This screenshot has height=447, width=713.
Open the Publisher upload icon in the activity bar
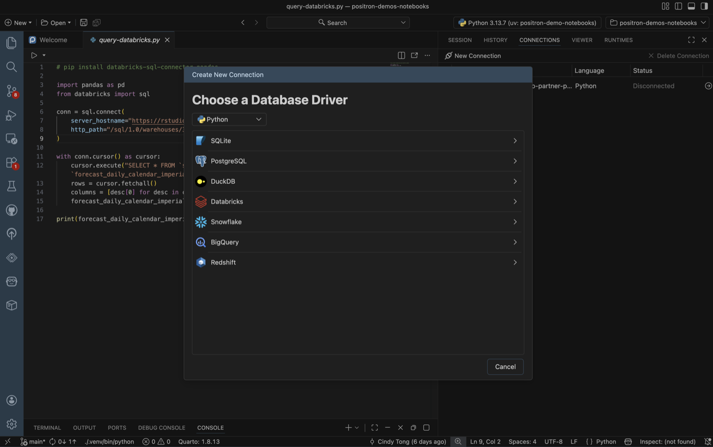point(11,234)
